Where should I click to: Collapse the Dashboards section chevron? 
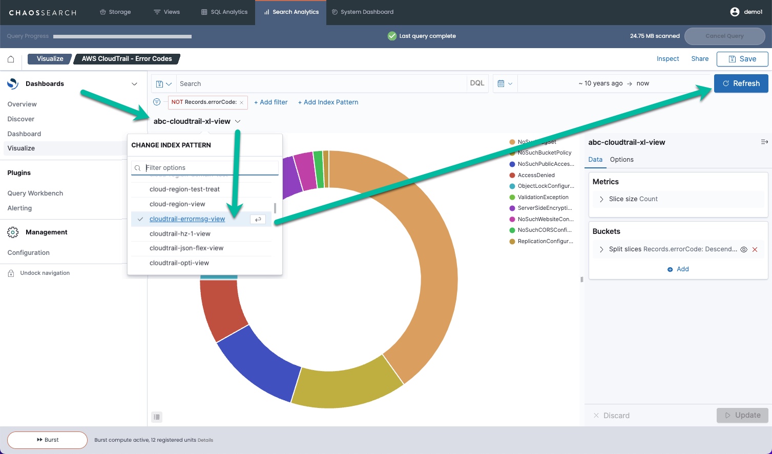[x=134, y=84]
